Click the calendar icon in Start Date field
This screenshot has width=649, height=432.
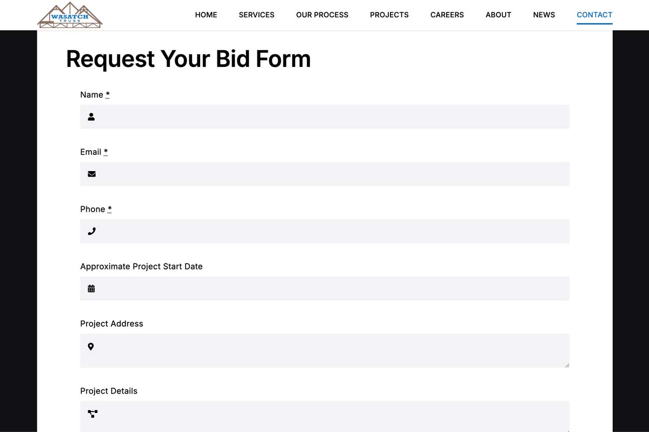tap(91, 288)
